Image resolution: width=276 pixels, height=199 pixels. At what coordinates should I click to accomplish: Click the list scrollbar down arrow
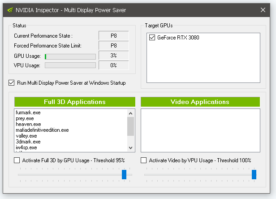tap(131, 147)
